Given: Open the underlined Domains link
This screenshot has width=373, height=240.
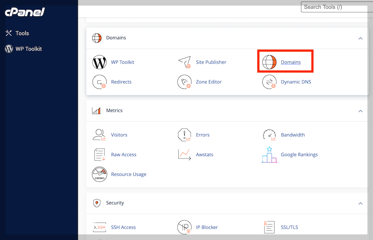Looking at the screenshot, I should tap(291, 62).
